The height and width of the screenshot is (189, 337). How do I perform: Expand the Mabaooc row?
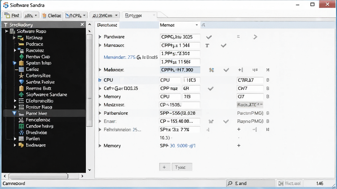[x=100, y=70]
